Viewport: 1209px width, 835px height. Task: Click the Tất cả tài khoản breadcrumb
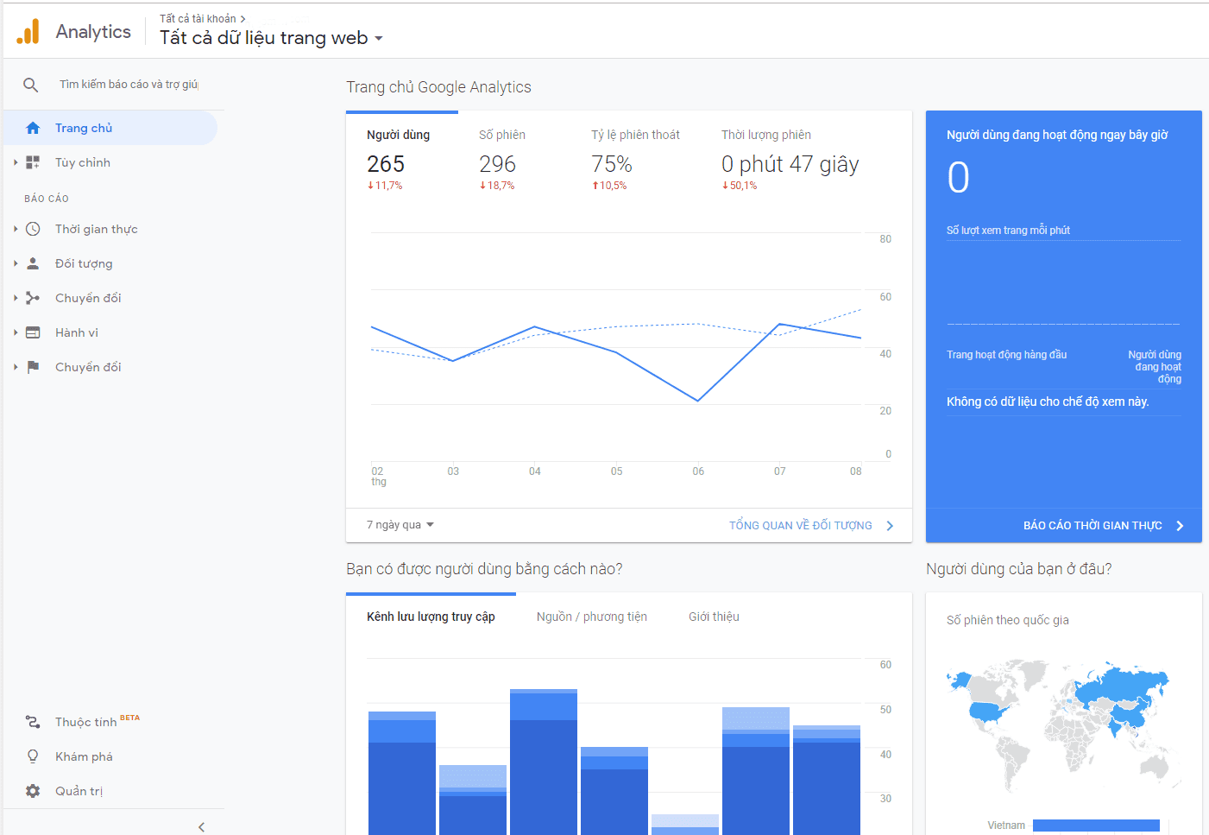coord(198,18)
